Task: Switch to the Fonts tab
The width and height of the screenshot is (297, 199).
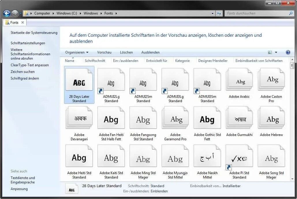Action: point(14,22)
